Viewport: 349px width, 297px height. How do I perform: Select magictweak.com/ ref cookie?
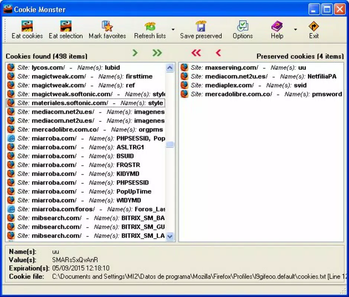86,85
